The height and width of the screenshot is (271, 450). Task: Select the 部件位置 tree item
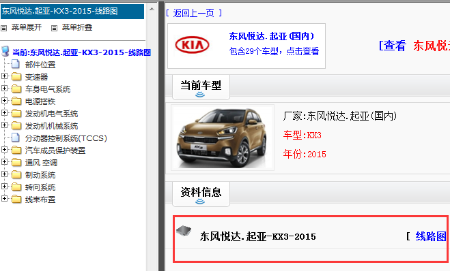point(40,65)
